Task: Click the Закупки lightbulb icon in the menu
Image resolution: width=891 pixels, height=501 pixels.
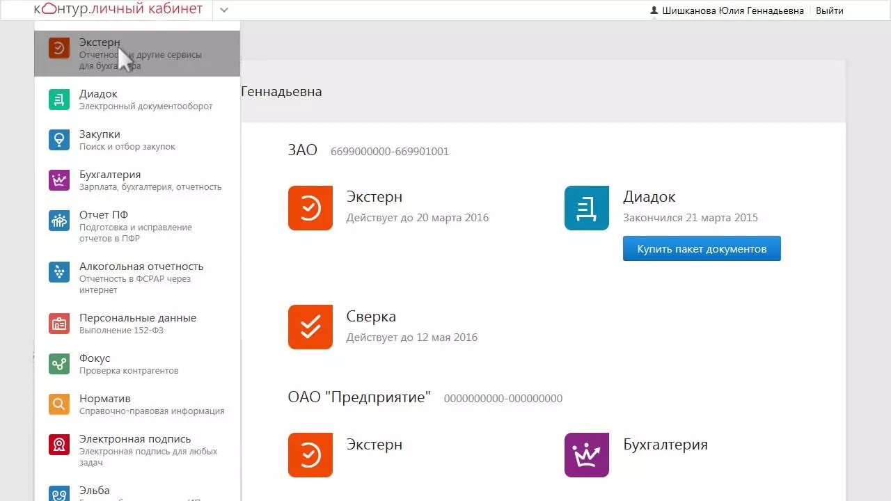Action: [59, 140]
